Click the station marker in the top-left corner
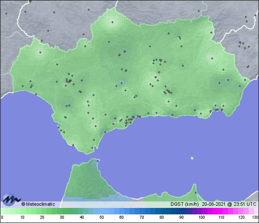 [x=6, y=13]
